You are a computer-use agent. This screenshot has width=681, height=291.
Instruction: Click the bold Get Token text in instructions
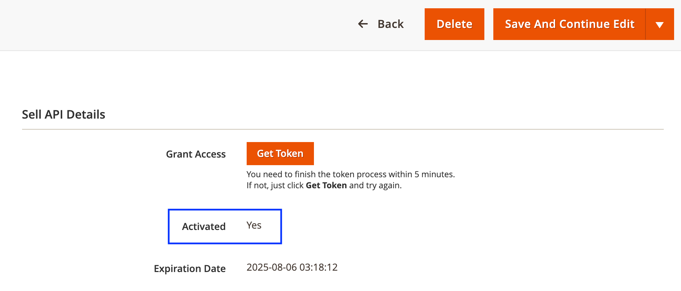[326, 185]
